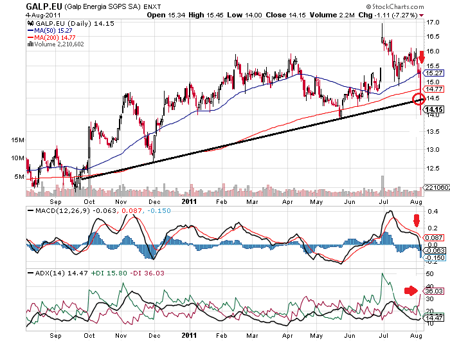Click the 0.2 label on MACD axis
The image size is (450, 341).
pos(433,228)
